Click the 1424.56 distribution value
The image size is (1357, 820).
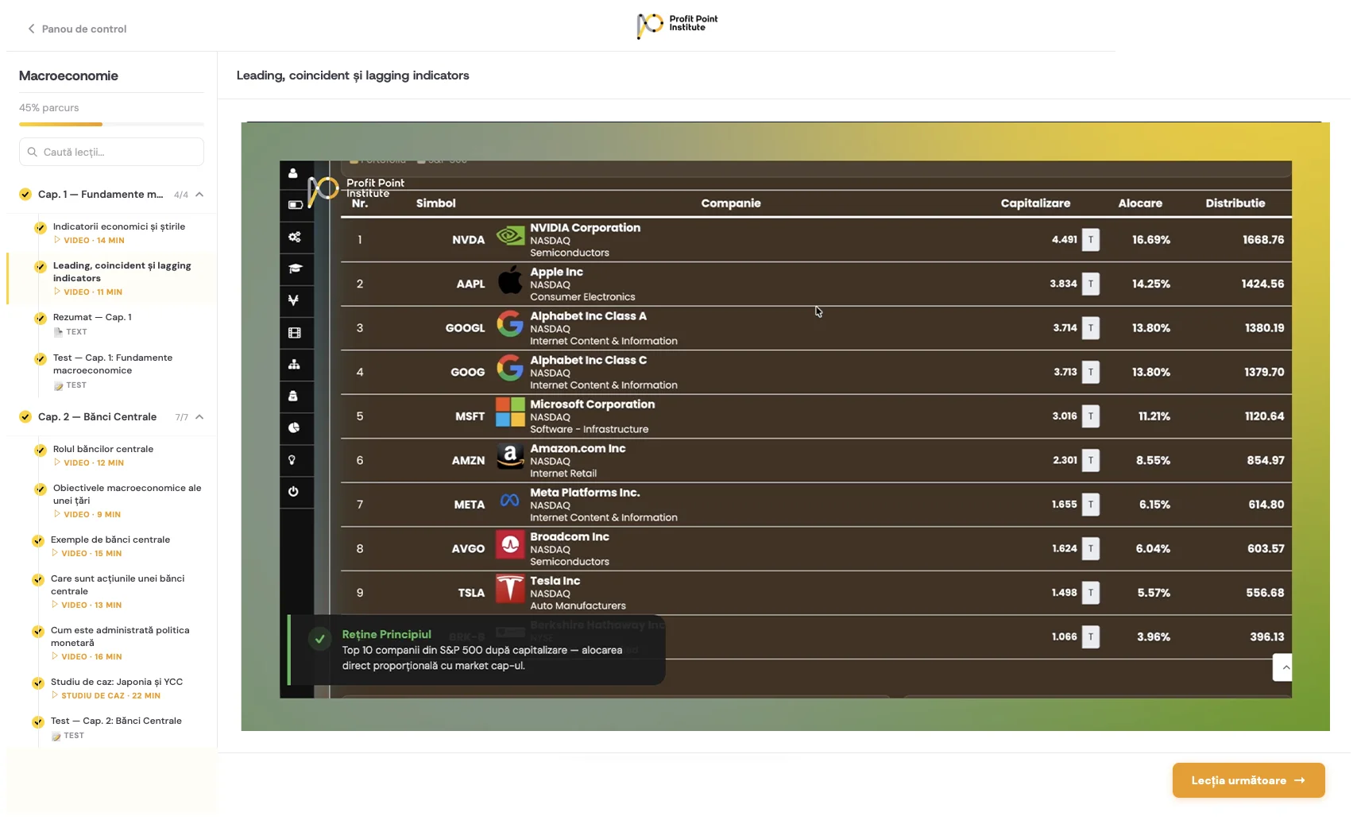pyautogui.click(x=1262, y=284)
